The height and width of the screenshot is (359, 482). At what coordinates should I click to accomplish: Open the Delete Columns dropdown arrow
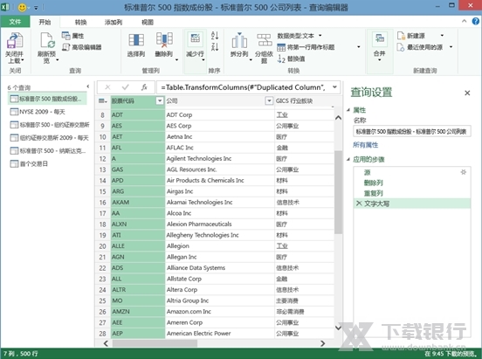(x=176, y=59)
